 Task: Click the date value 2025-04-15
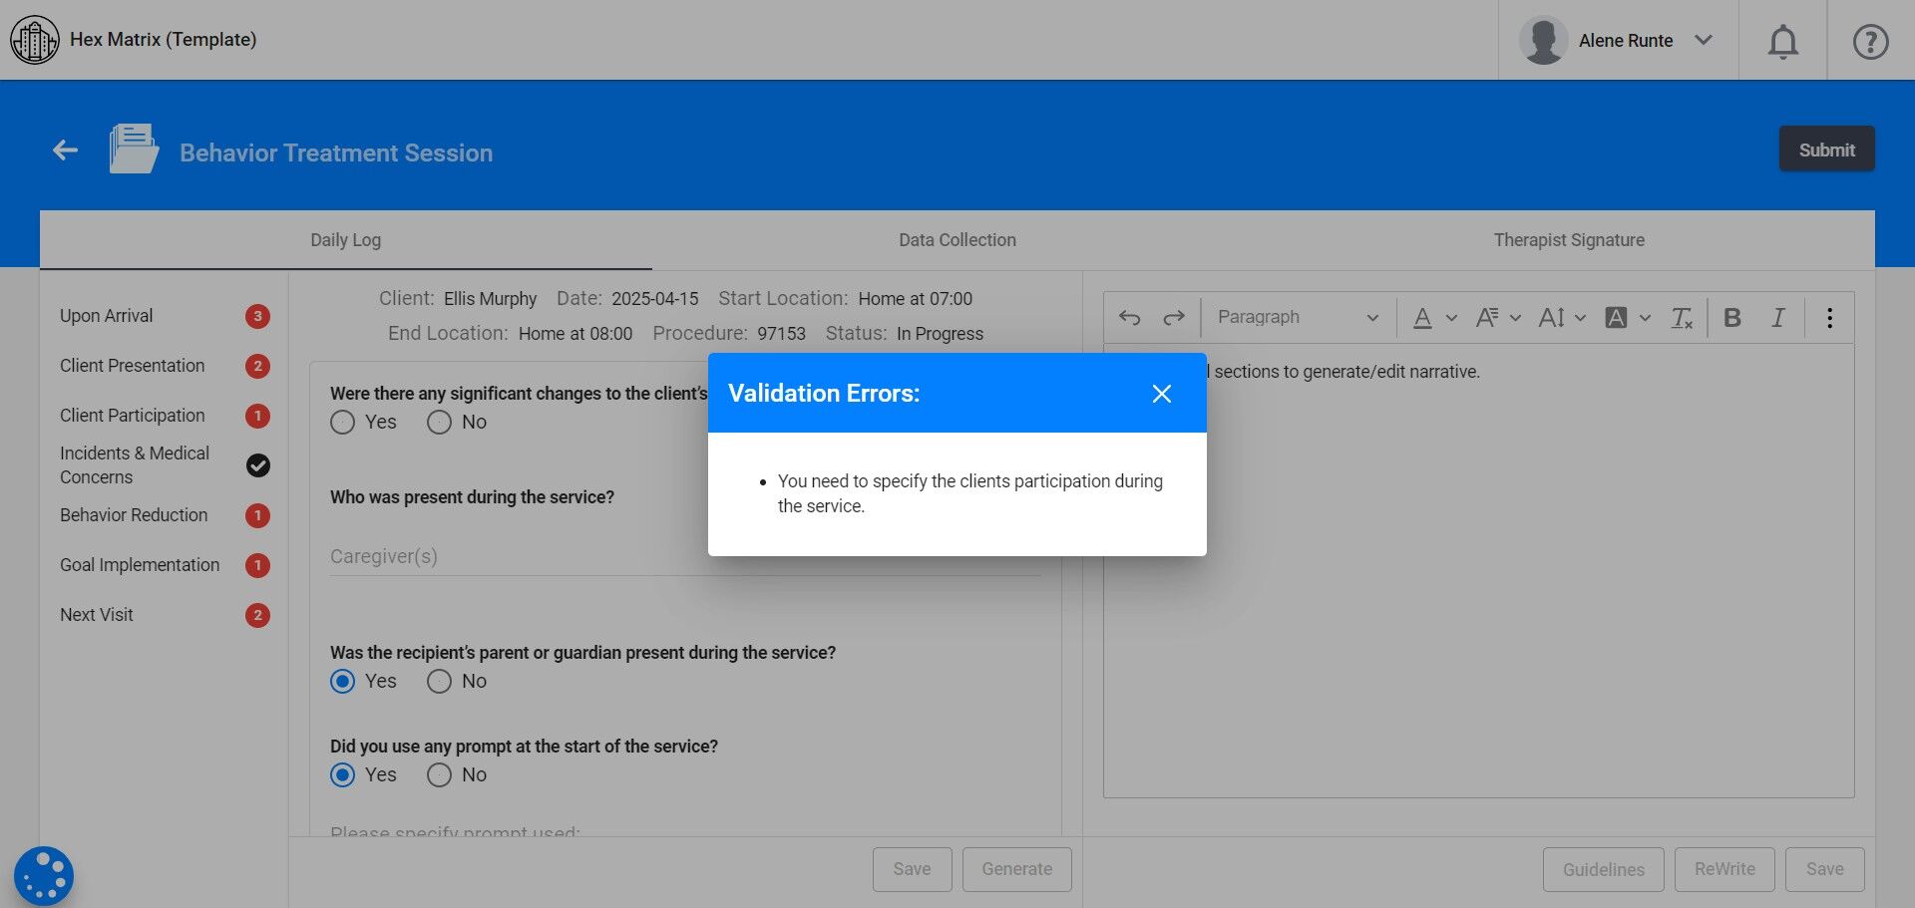pyautogui.click(x=654, y=299)
